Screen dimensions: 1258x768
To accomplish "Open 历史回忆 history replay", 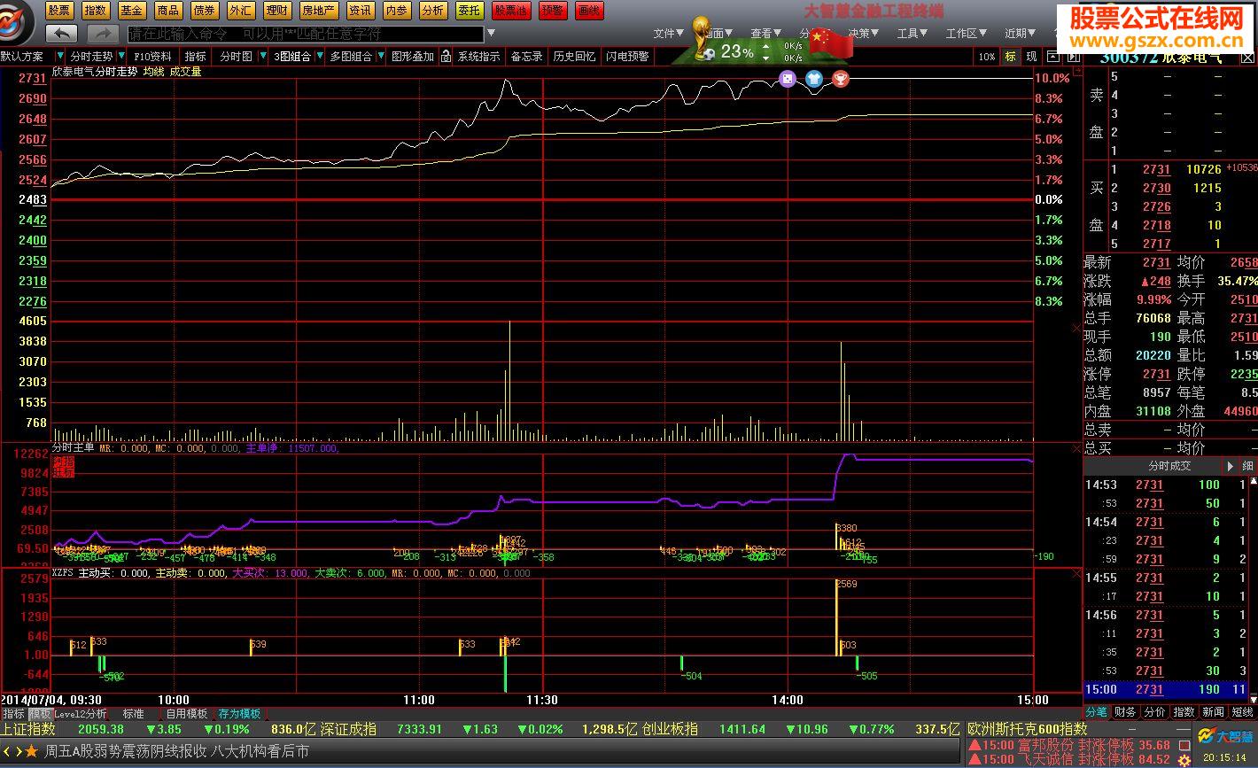I will coord(574,56).
